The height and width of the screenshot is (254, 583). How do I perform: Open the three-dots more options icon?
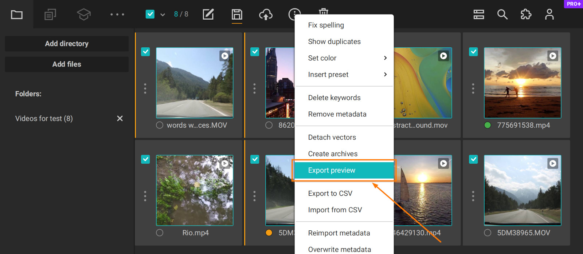point(117,15)
